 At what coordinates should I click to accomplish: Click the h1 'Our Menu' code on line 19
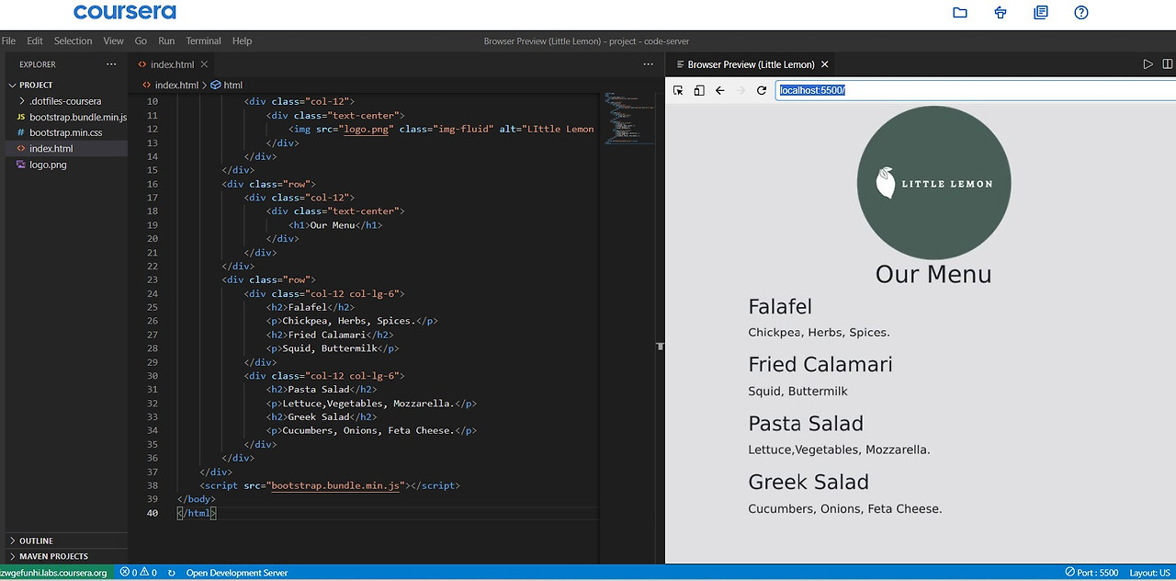coord(335,225)
